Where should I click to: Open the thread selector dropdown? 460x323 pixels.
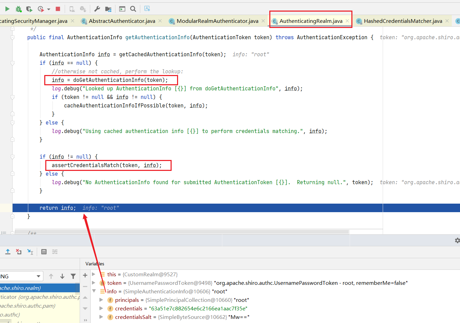tap(38, 276)
